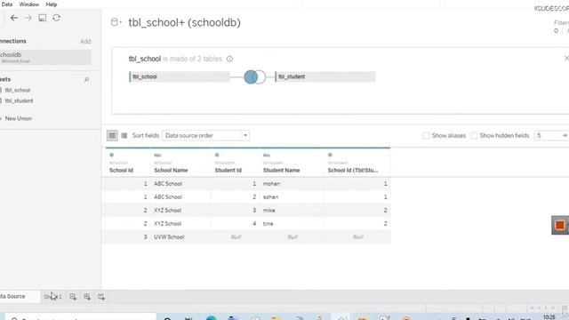Screen dimensions: 569x320
Task: Click the student name cell 'tina'
Action: pos(268,224)
